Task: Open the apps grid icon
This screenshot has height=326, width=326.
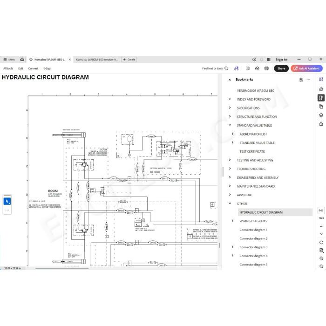Action: [269, 60]
